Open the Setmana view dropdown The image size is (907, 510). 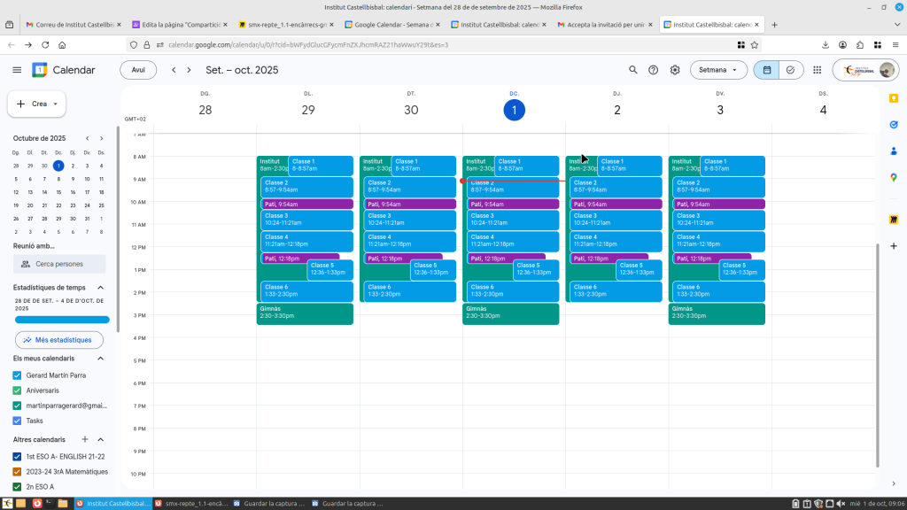(718, 70)
